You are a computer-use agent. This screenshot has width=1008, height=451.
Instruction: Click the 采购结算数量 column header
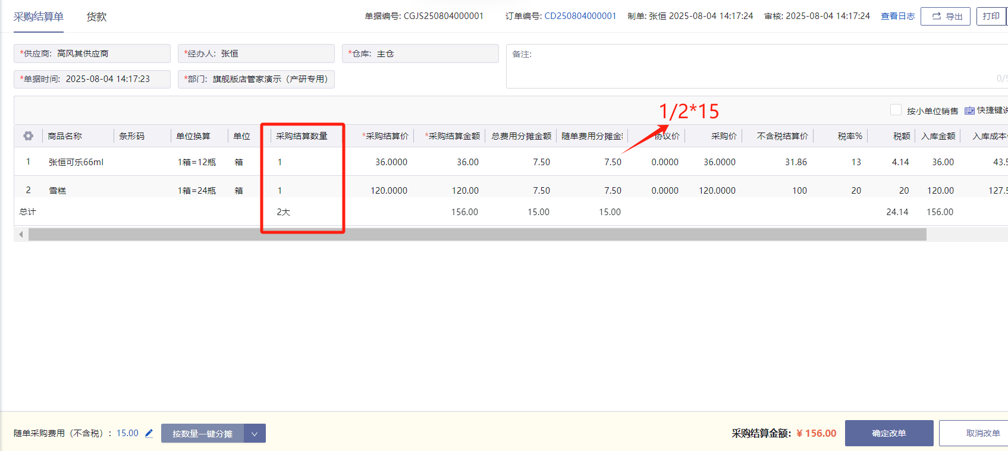pyautogui.click(x=302, y=136)
